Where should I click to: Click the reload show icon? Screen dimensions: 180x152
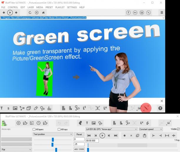30,13
